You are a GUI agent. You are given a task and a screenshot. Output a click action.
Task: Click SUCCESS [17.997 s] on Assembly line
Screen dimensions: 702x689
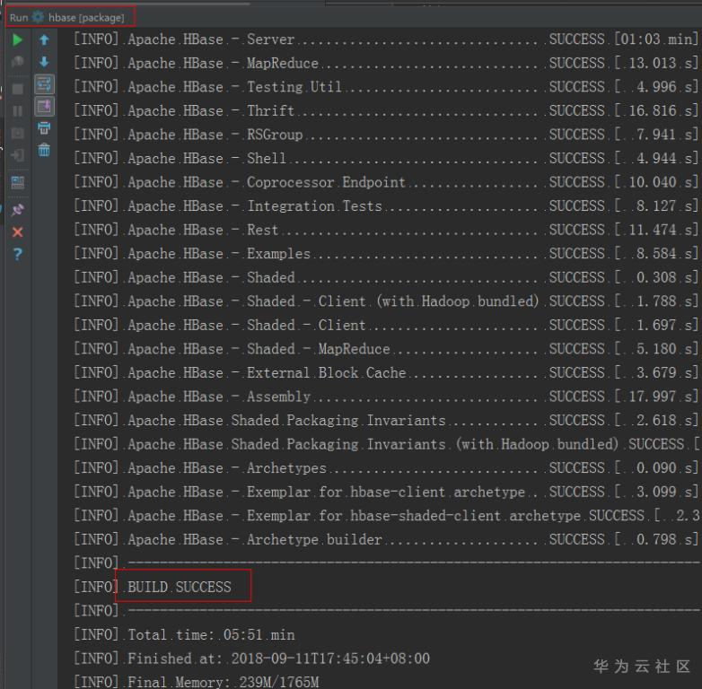click(x=624, y=397)
